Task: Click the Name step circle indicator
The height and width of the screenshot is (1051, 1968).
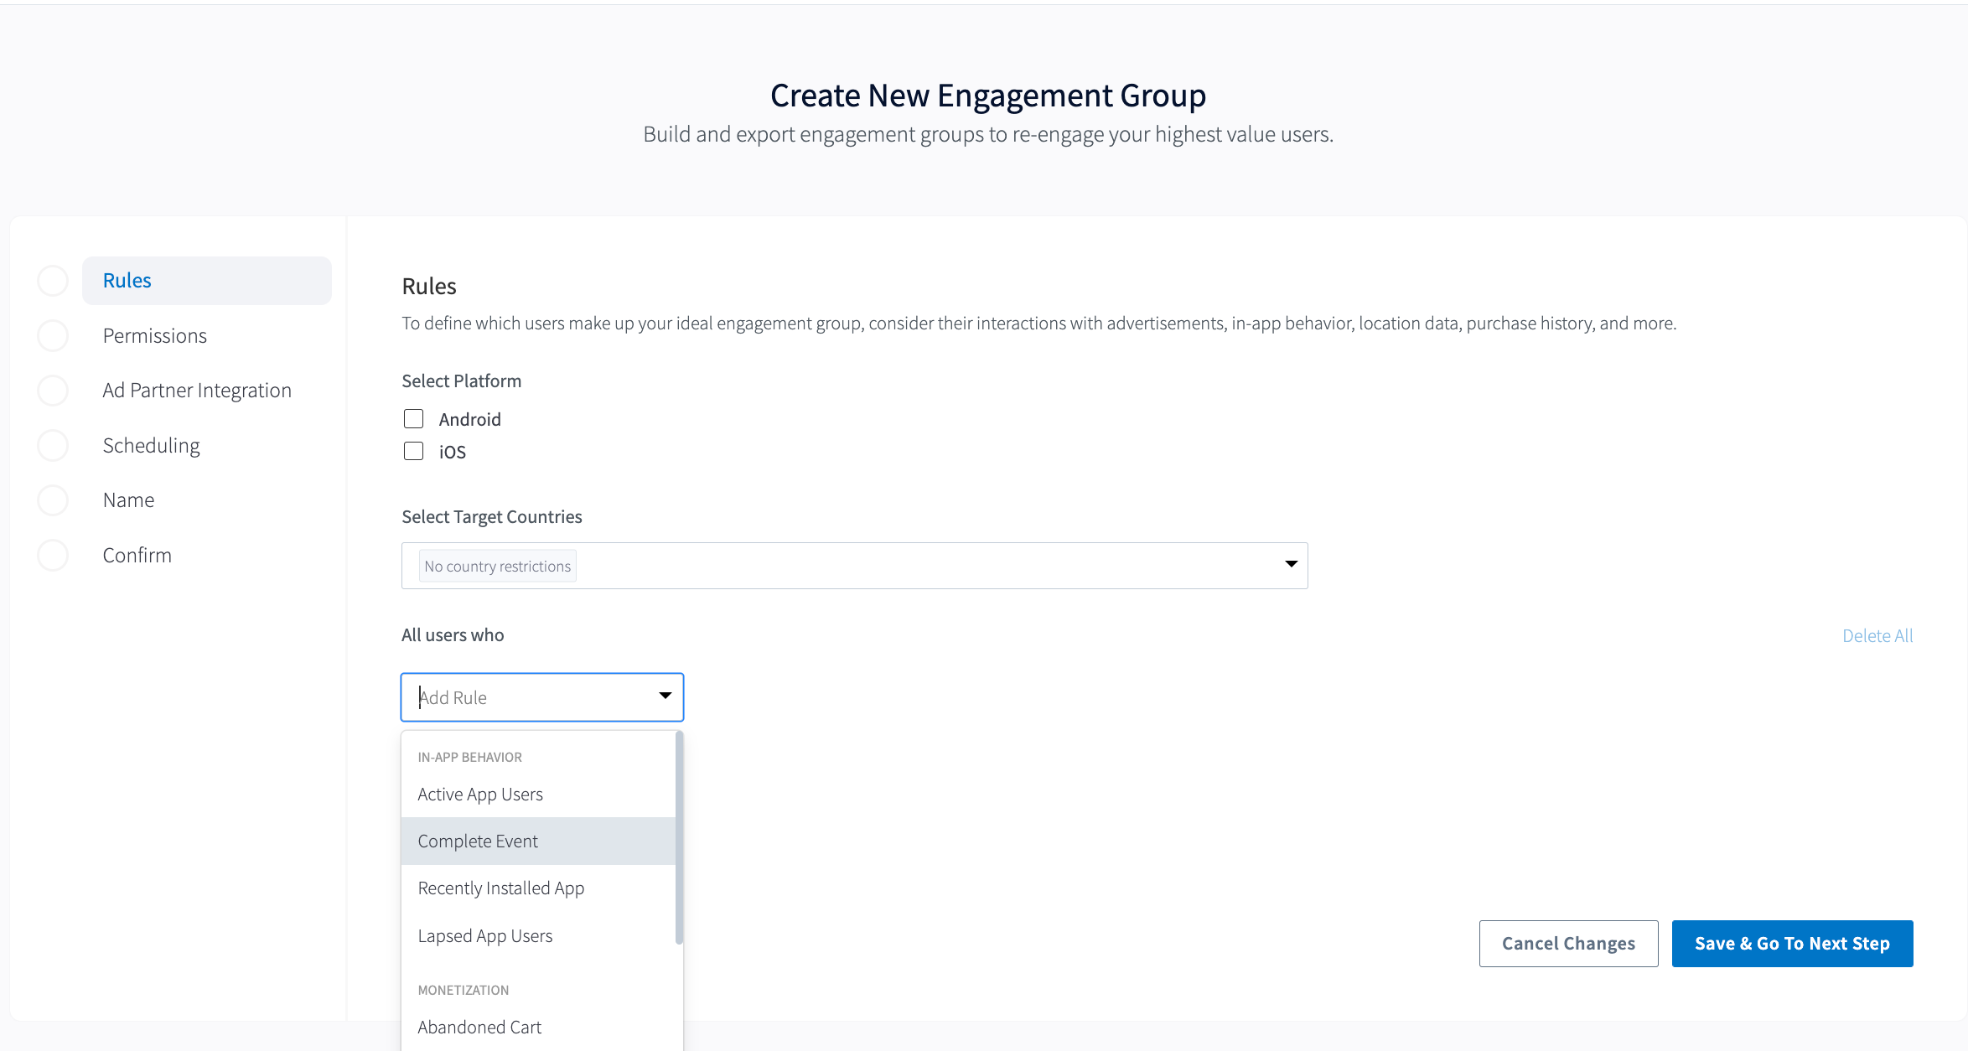Action: (x=53, y=500)
